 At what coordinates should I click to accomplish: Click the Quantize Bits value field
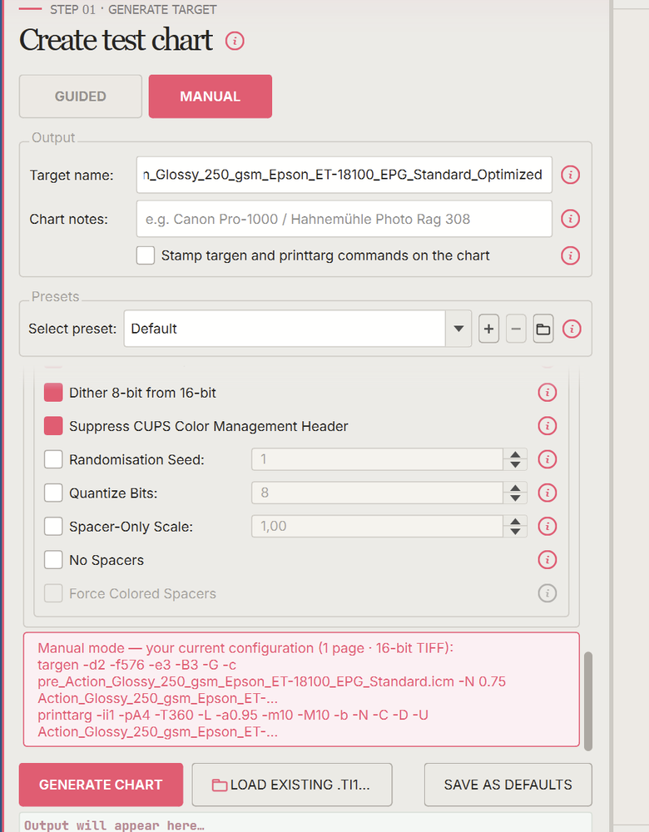pos(377,493)
